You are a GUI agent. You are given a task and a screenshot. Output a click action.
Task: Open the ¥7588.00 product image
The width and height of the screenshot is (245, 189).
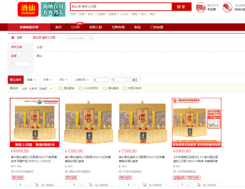[143, 122]
